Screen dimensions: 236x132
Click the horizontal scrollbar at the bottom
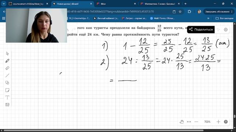104,131
